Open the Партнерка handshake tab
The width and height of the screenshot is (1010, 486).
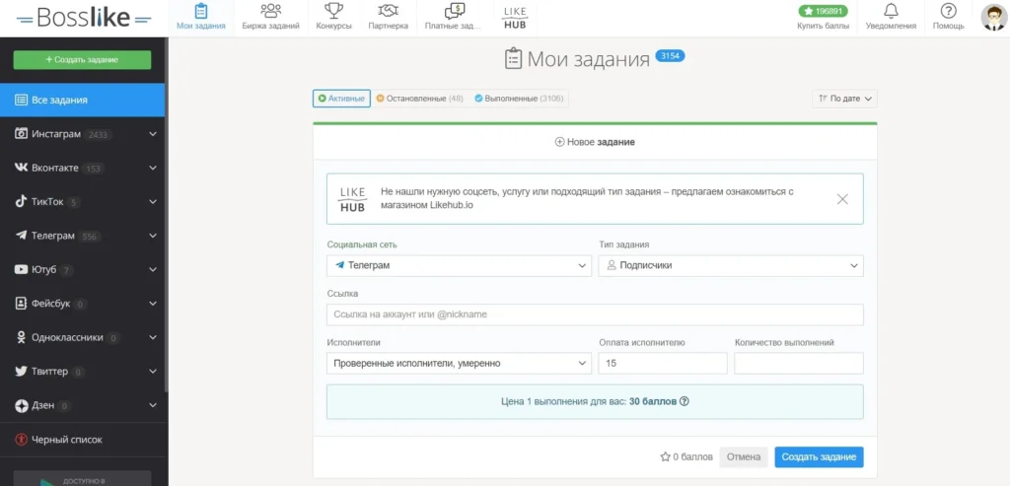pyautogui.click(x=388, y=18)
